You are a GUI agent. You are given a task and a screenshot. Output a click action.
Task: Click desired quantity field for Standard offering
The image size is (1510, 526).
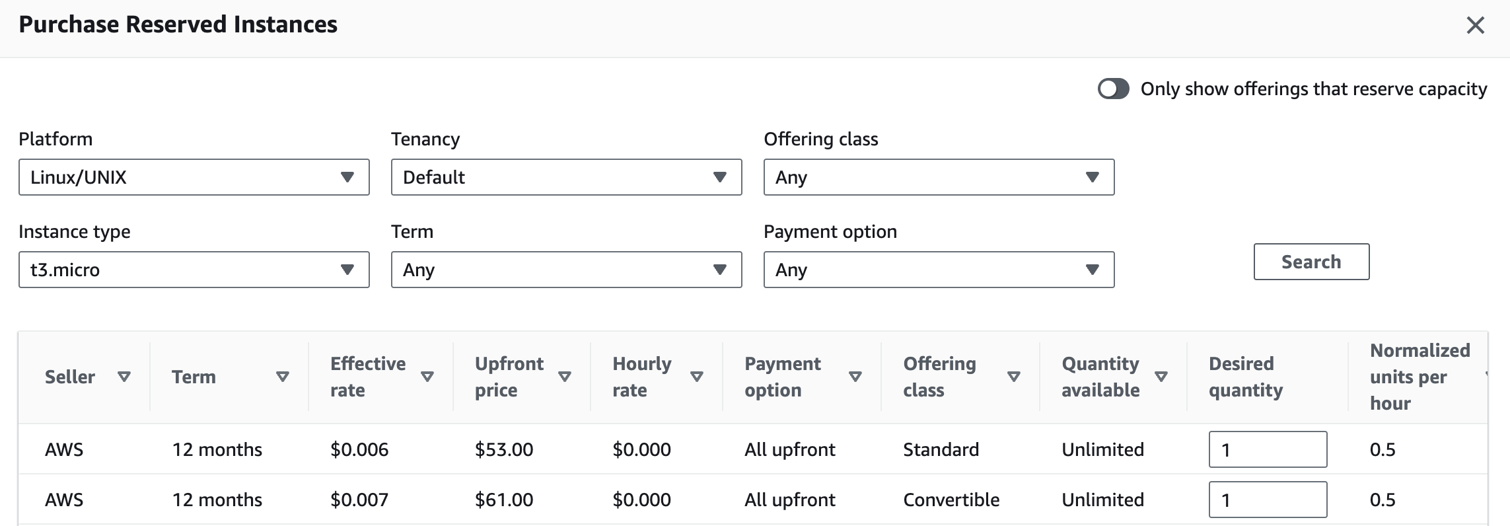(1267, 449)
